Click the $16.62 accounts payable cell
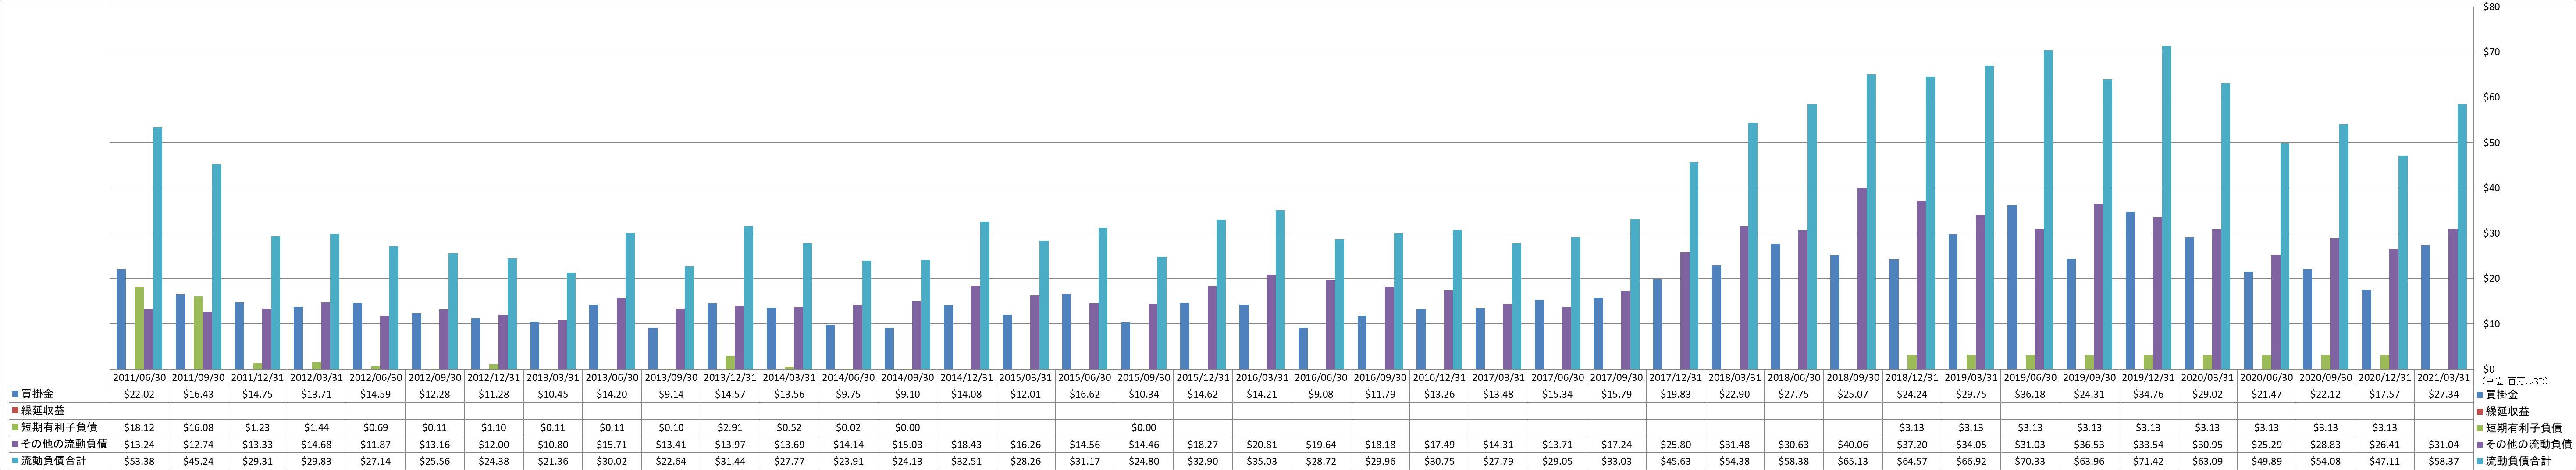Viewport: 2576px width, 470px height. 1085,394
